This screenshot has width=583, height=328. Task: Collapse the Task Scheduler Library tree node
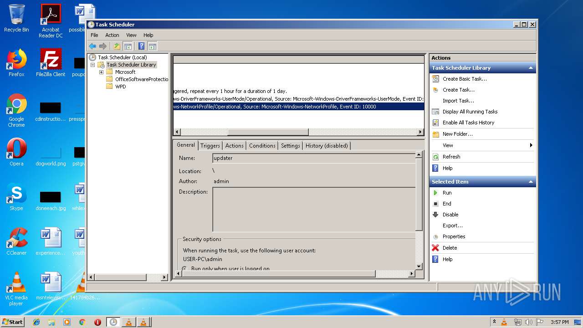tap(92, 65)
